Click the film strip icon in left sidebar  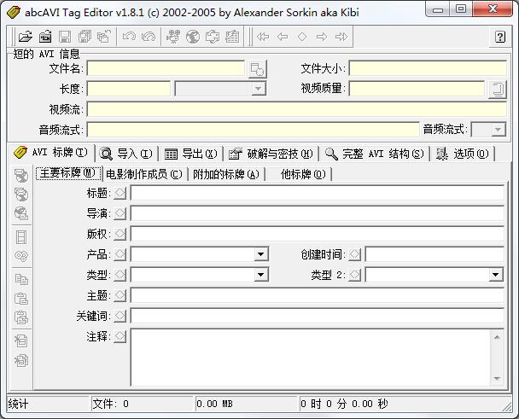coord(21,237)
